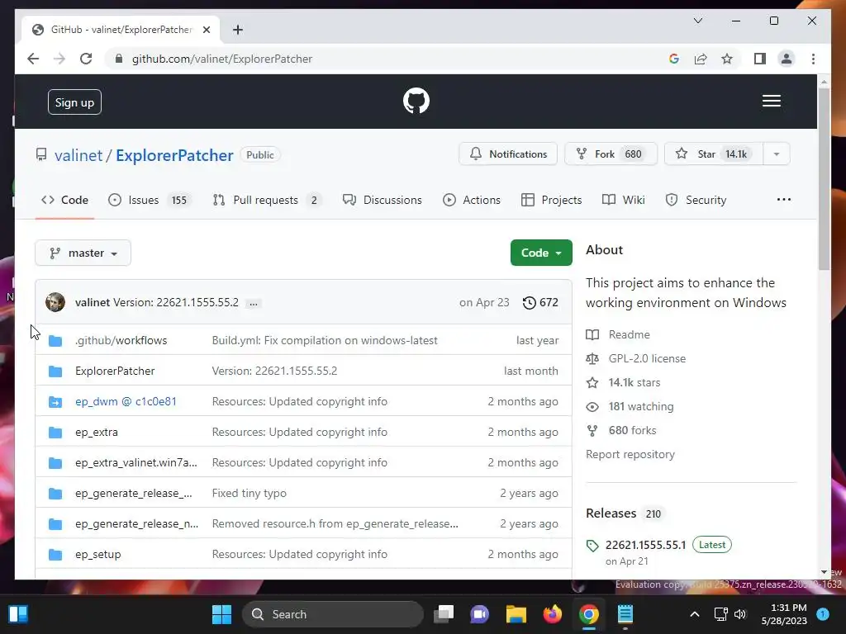Open tab search chevron in title bar
Screen dimensions: 846x634
coord(697,21)
